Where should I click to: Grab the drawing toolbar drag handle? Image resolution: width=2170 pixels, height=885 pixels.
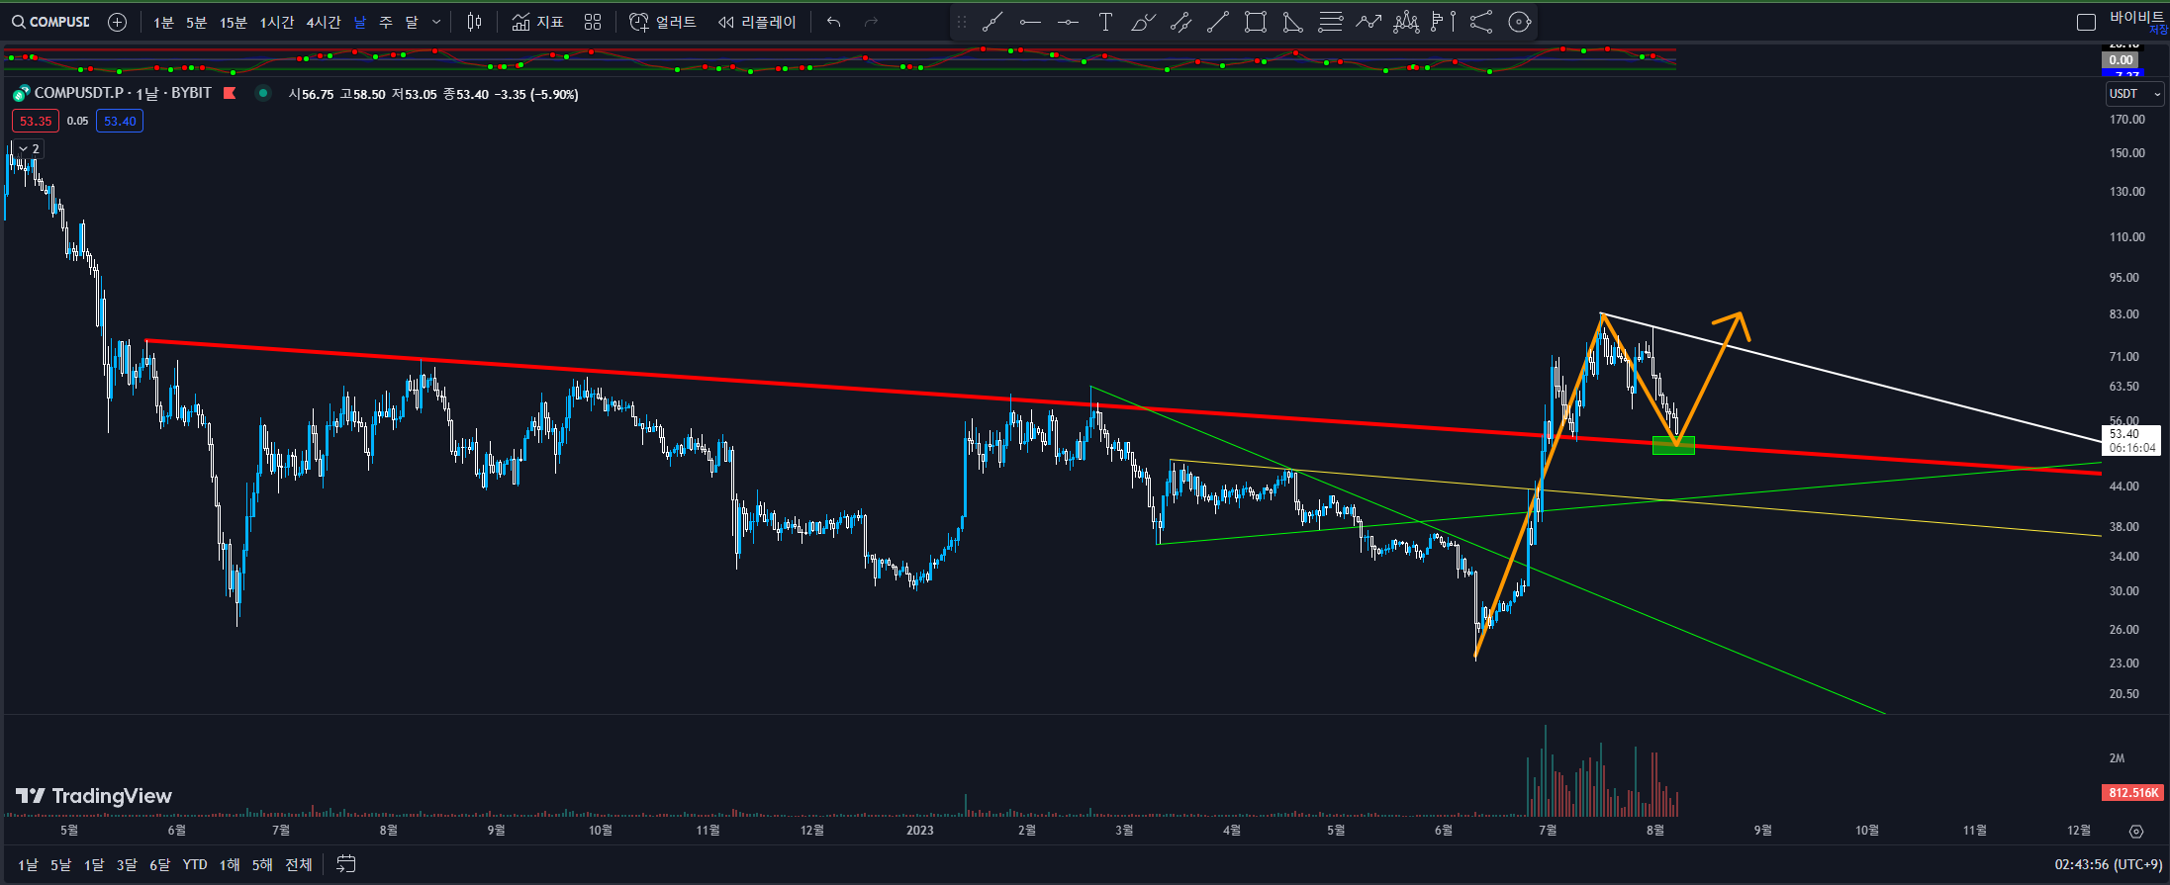(961, 22)
